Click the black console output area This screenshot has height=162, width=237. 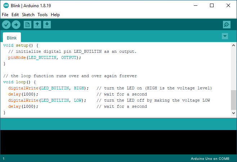point(118,142)
